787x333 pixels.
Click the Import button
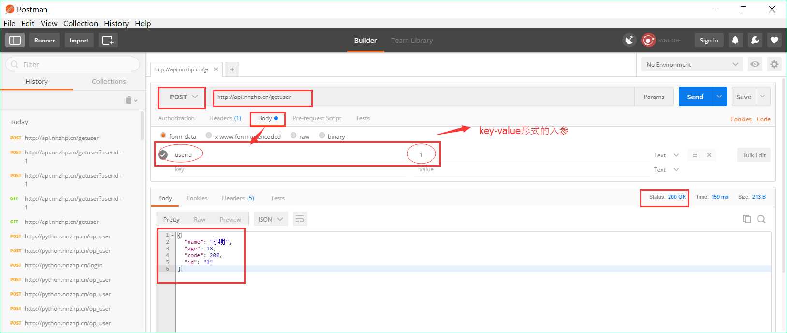(79, 40)
